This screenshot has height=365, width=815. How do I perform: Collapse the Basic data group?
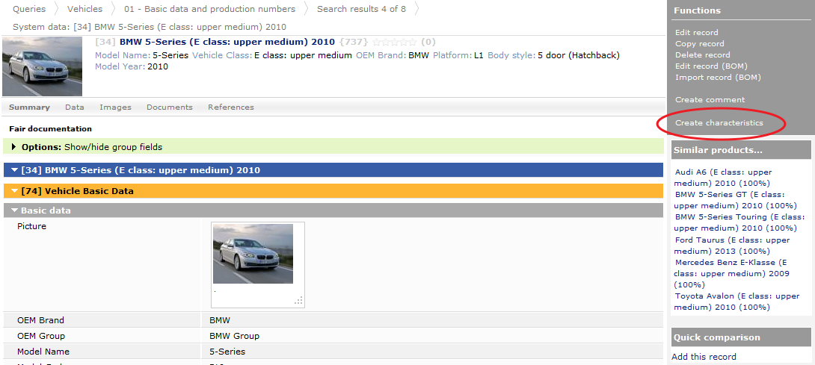(x=333, y=210)
